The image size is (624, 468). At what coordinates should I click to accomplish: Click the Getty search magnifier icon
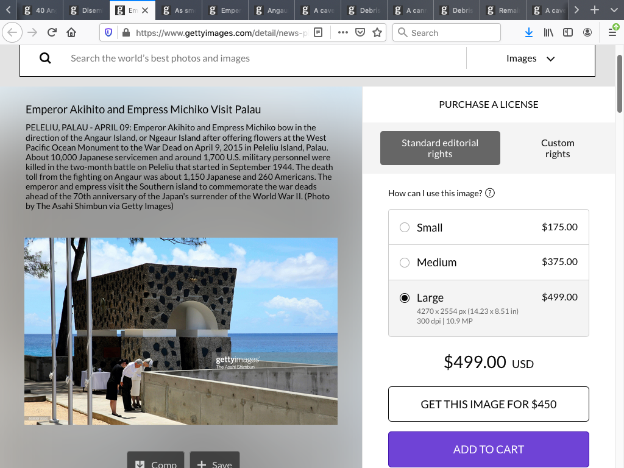coord(45,58)
